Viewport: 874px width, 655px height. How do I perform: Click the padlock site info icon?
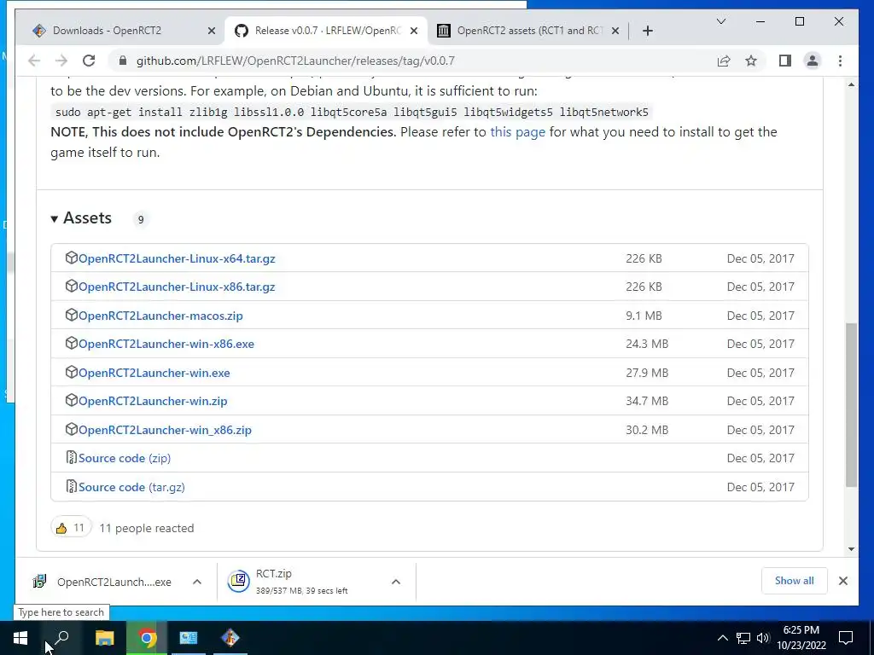[x=123, y=61]
